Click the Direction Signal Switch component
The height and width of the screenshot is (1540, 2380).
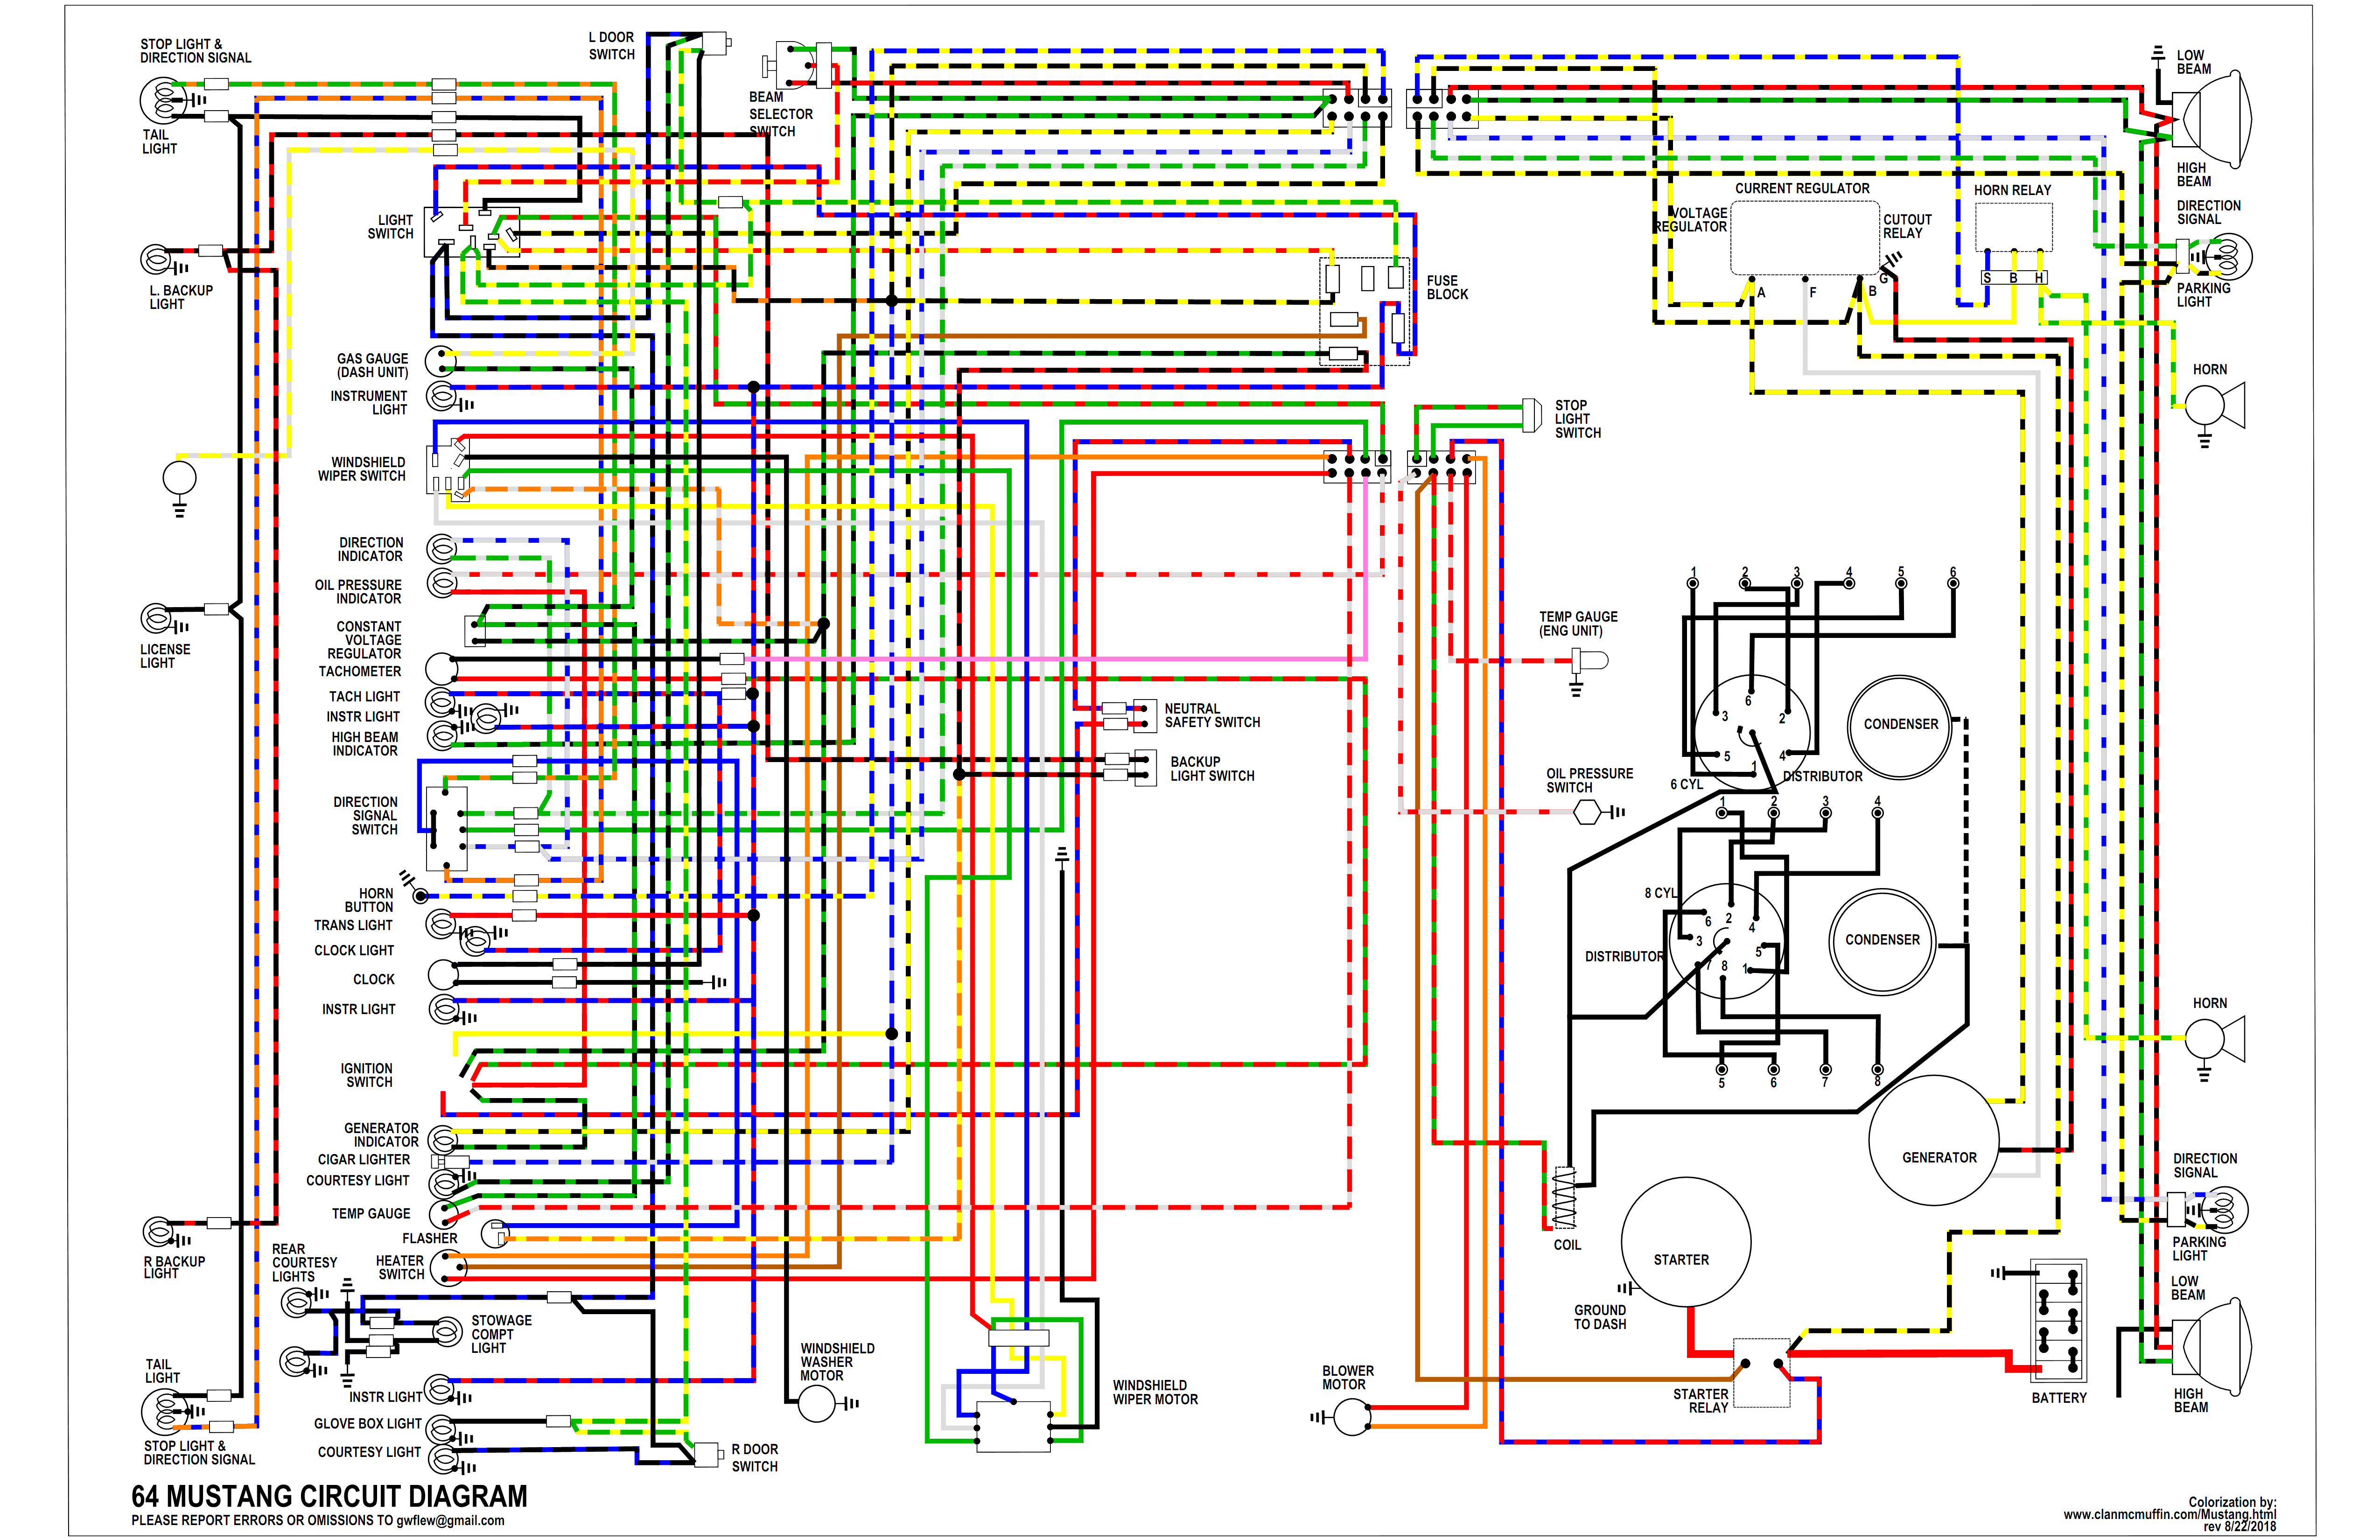click(446, 828)
